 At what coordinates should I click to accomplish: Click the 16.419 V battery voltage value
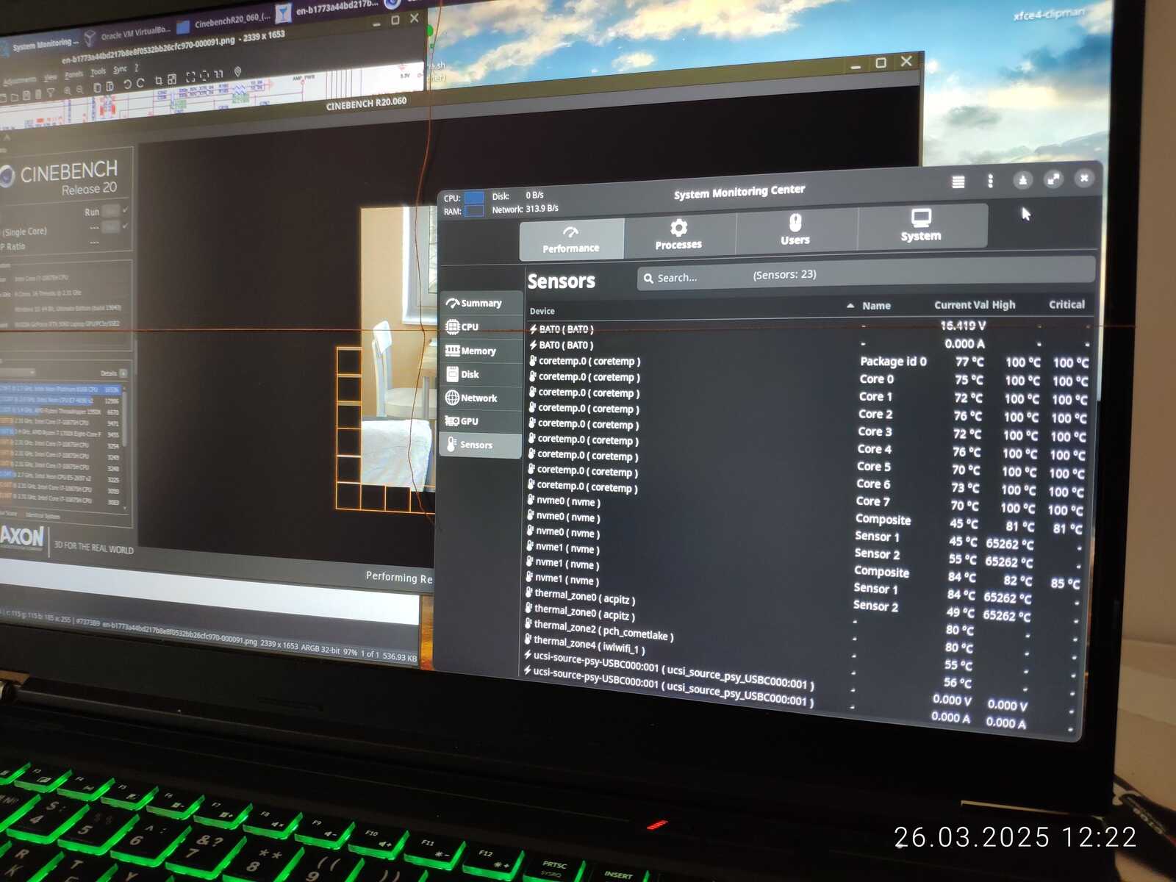click(x=963, y=325)
